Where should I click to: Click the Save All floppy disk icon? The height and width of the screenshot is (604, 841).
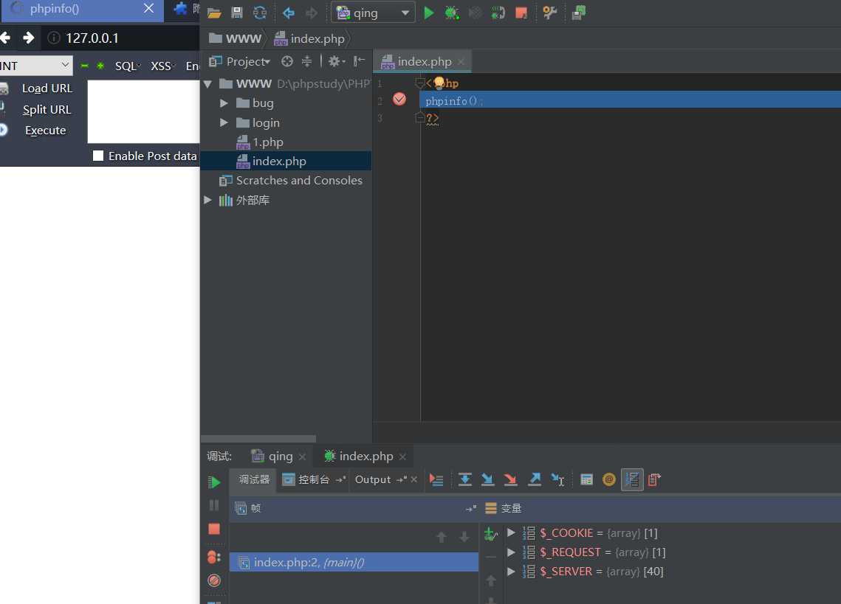click(236, 13)
